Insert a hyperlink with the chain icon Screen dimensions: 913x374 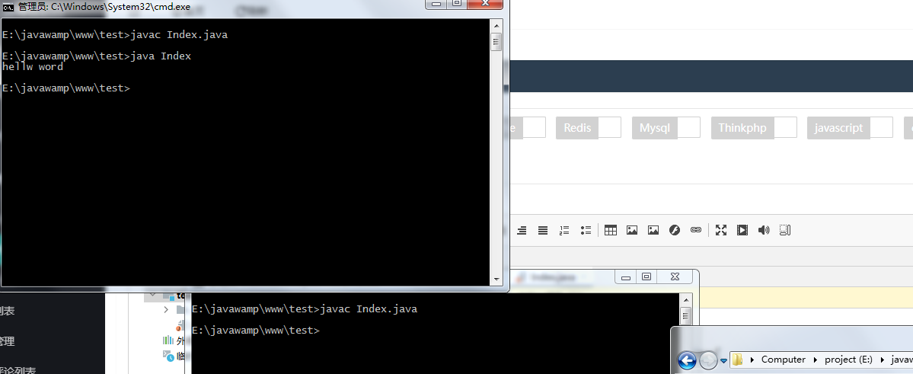[695, 230]
